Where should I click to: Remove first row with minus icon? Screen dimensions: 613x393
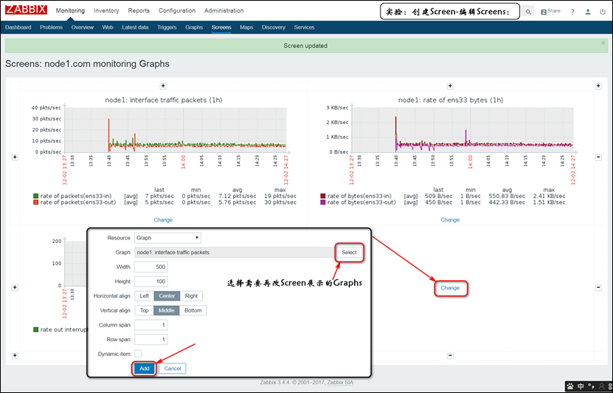point(598,157)
